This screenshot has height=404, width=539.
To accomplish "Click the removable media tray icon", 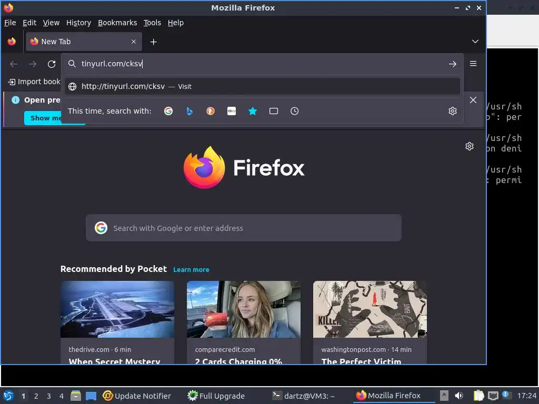I will [x=444, y=396].
